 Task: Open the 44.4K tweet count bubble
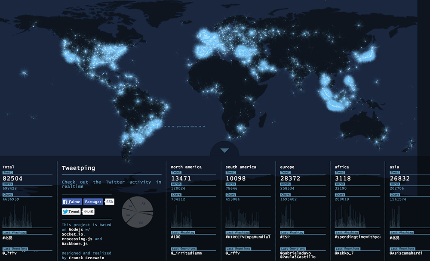(x=89, y=211)
